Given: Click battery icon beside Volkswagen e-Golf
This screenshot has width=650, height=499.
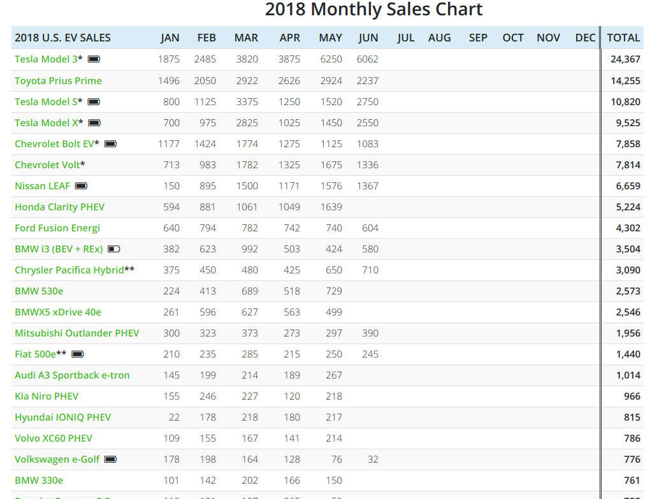Looking at the screenshot, I should 110,459.
